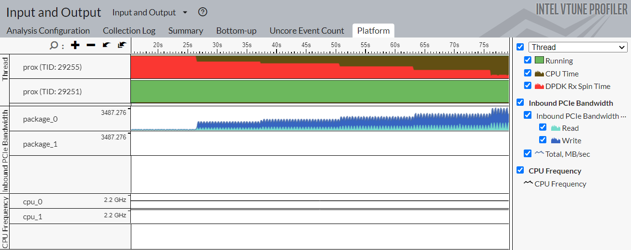Select the Platform tab

(x=373, y=31)
